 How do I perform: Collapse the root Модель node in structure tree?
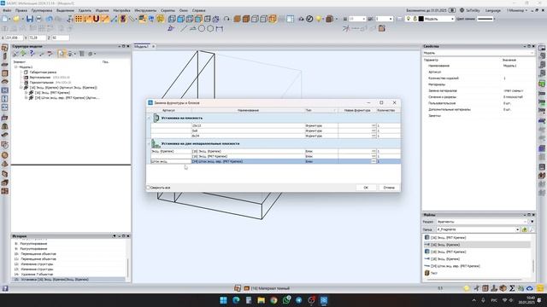(15, 67)
